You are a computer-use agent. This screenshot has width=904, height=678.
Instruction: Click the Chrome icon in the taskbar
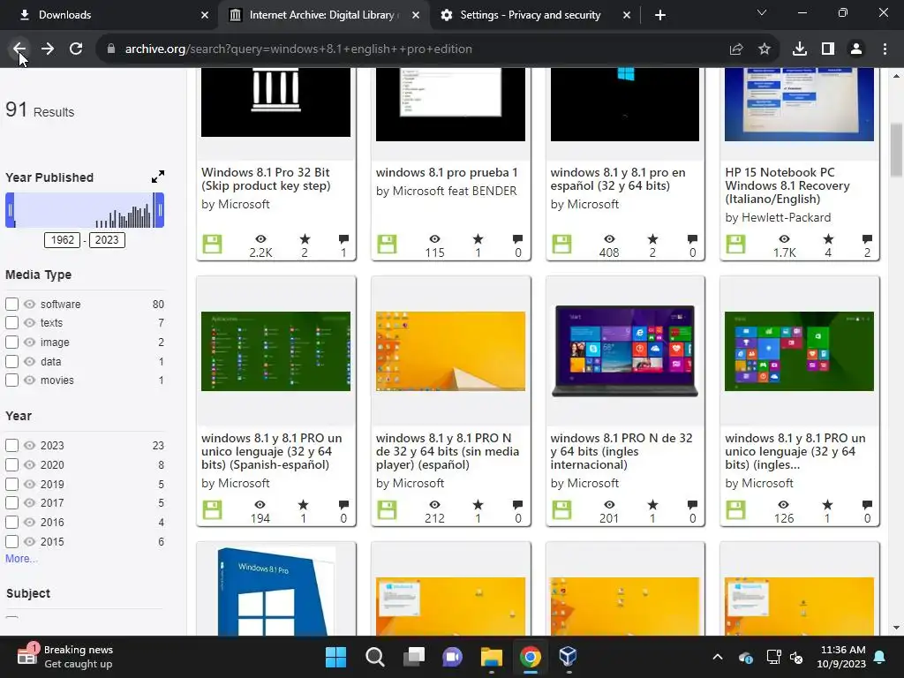[x=530, y=657]
